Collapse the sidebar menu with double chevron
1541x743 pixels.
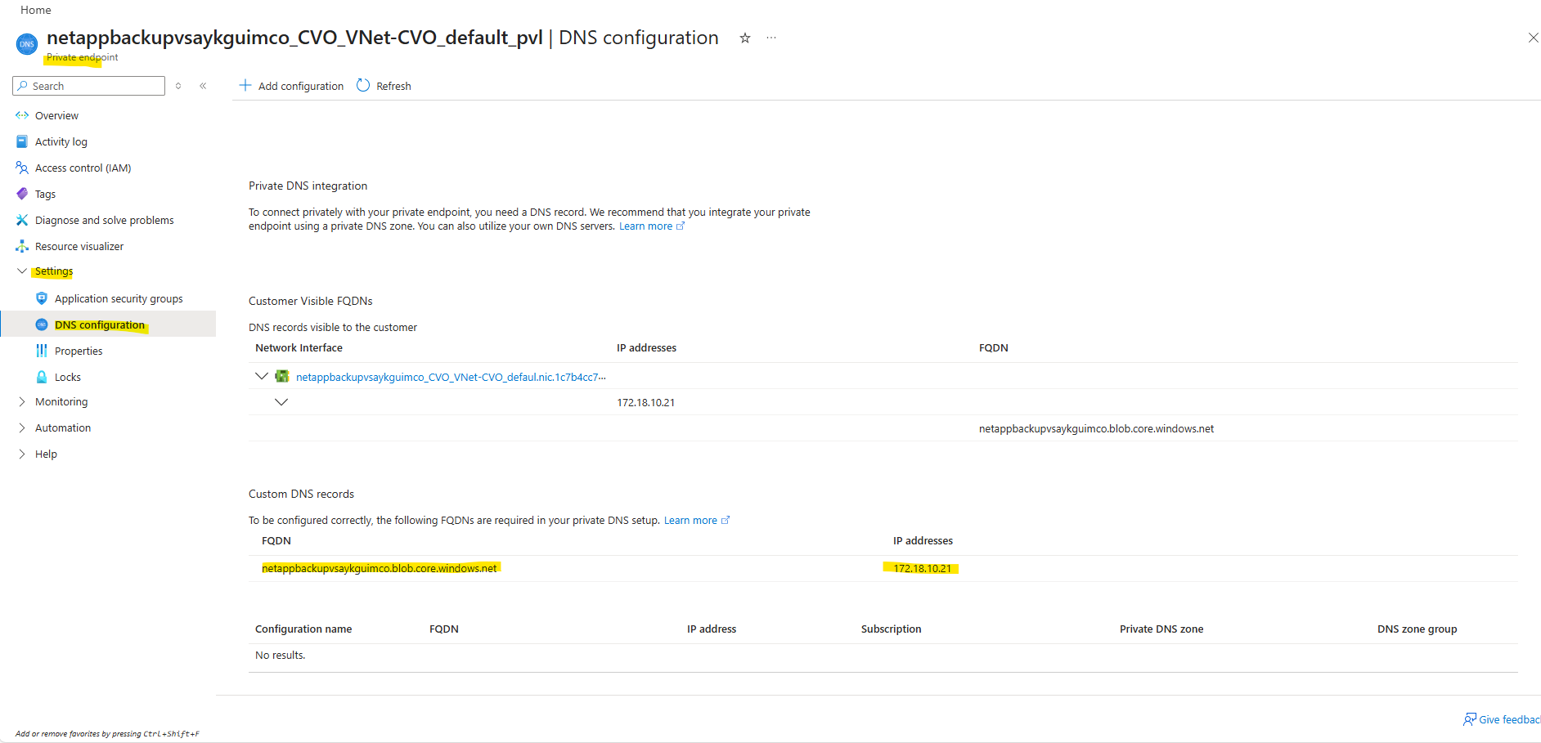coord(203,86)
